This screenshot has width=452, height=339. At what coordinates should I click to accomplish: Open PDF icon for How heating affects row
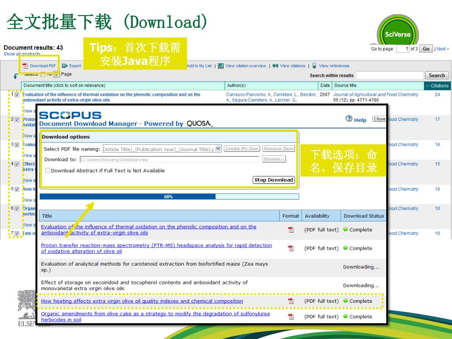tap(291, 301)
